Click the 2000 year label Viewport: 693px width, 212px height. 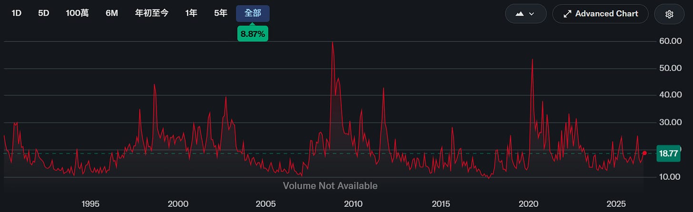coord(178,204)
